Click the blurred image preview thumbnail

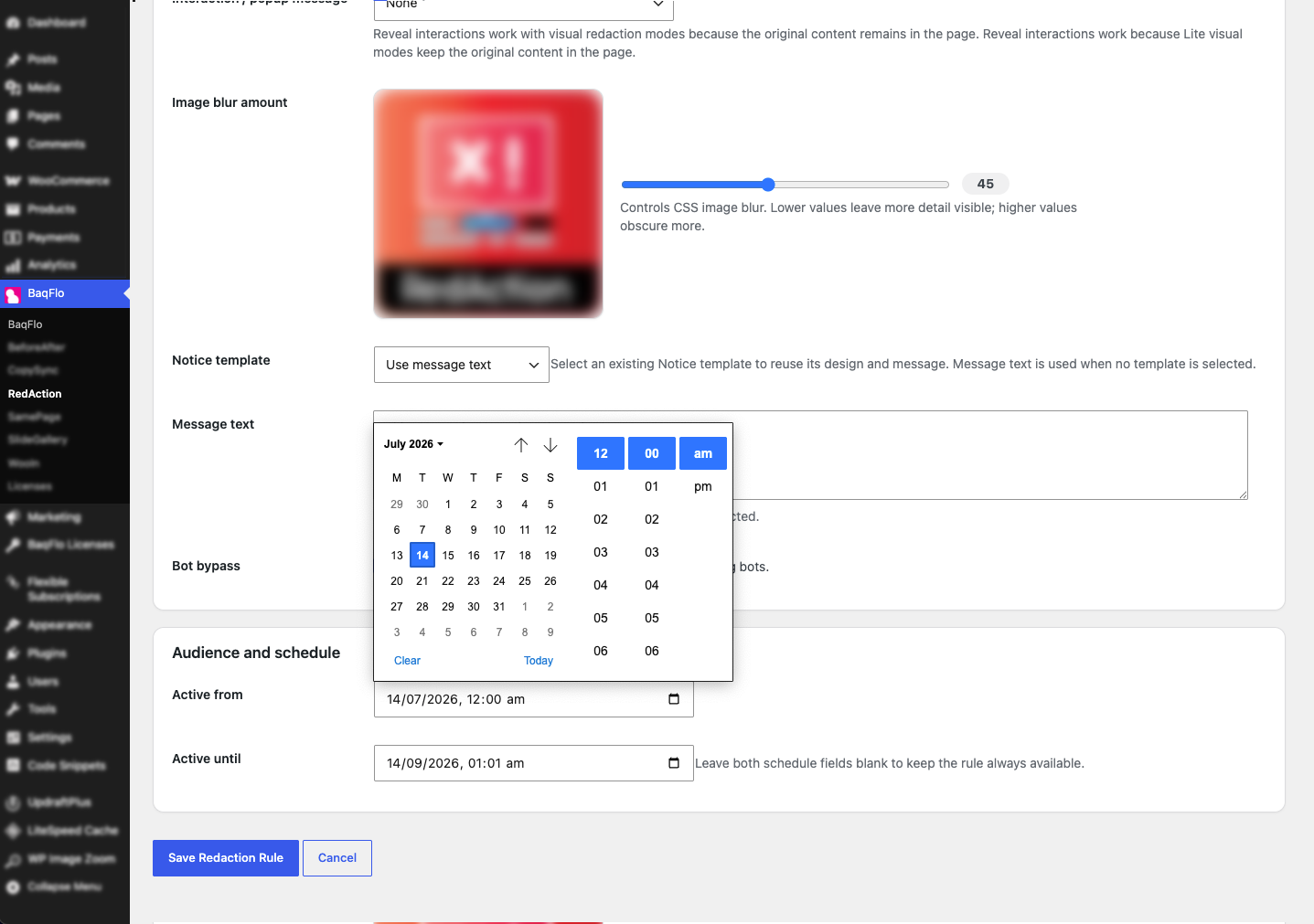click(x=488, y=204)
